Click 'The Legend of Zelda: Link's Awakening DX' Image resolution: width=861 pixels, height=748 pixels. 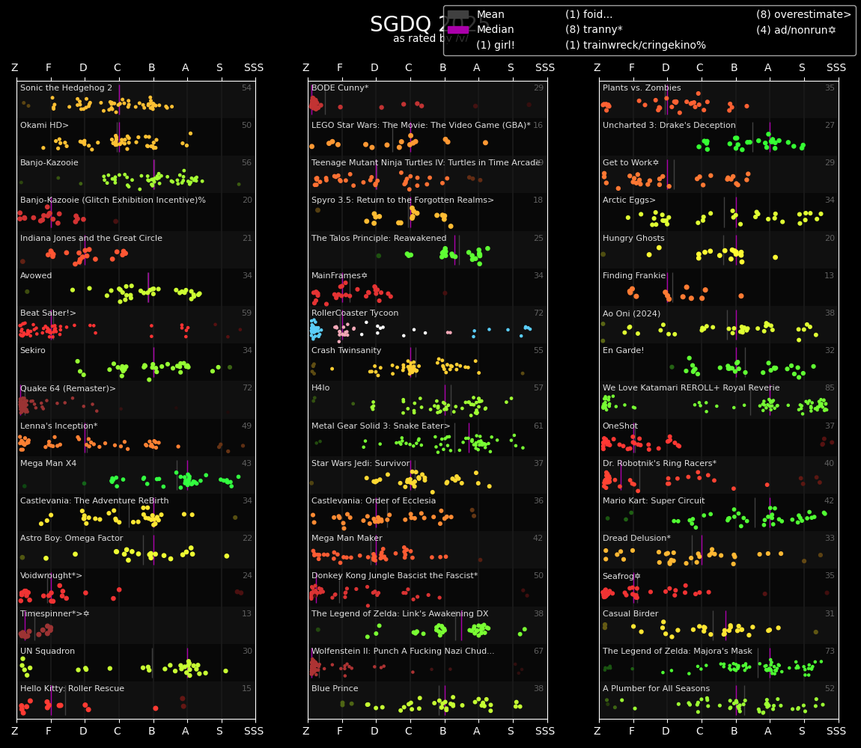400,613
